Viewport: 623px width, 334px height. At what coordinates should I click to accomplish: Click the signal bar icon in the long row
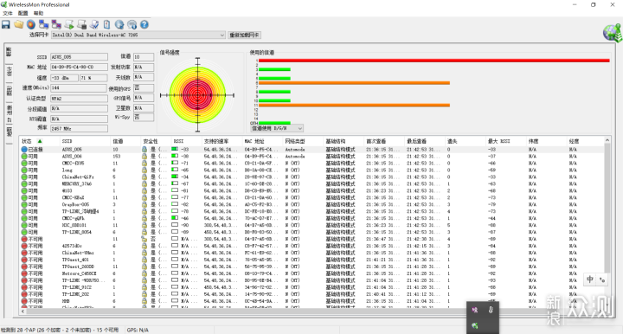click(175, 170)
